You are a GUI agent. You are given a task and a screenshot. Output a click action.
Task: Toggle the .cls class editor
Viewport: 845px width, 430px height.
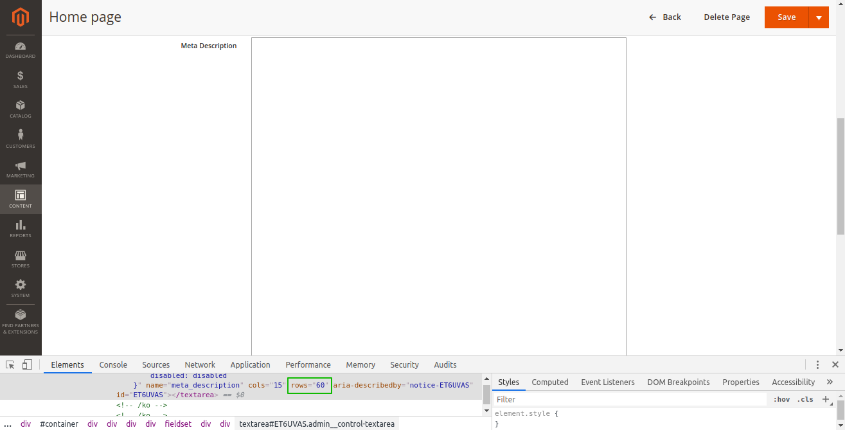click(805, 399)
